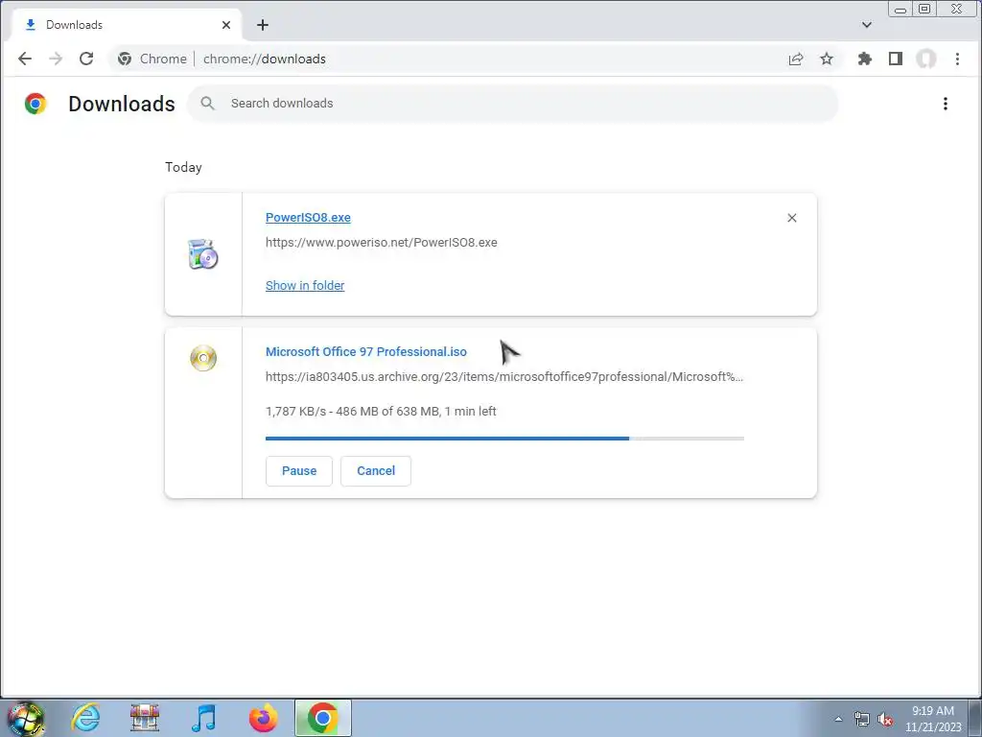Open the Downloads page more actions menu

[945, 104]
